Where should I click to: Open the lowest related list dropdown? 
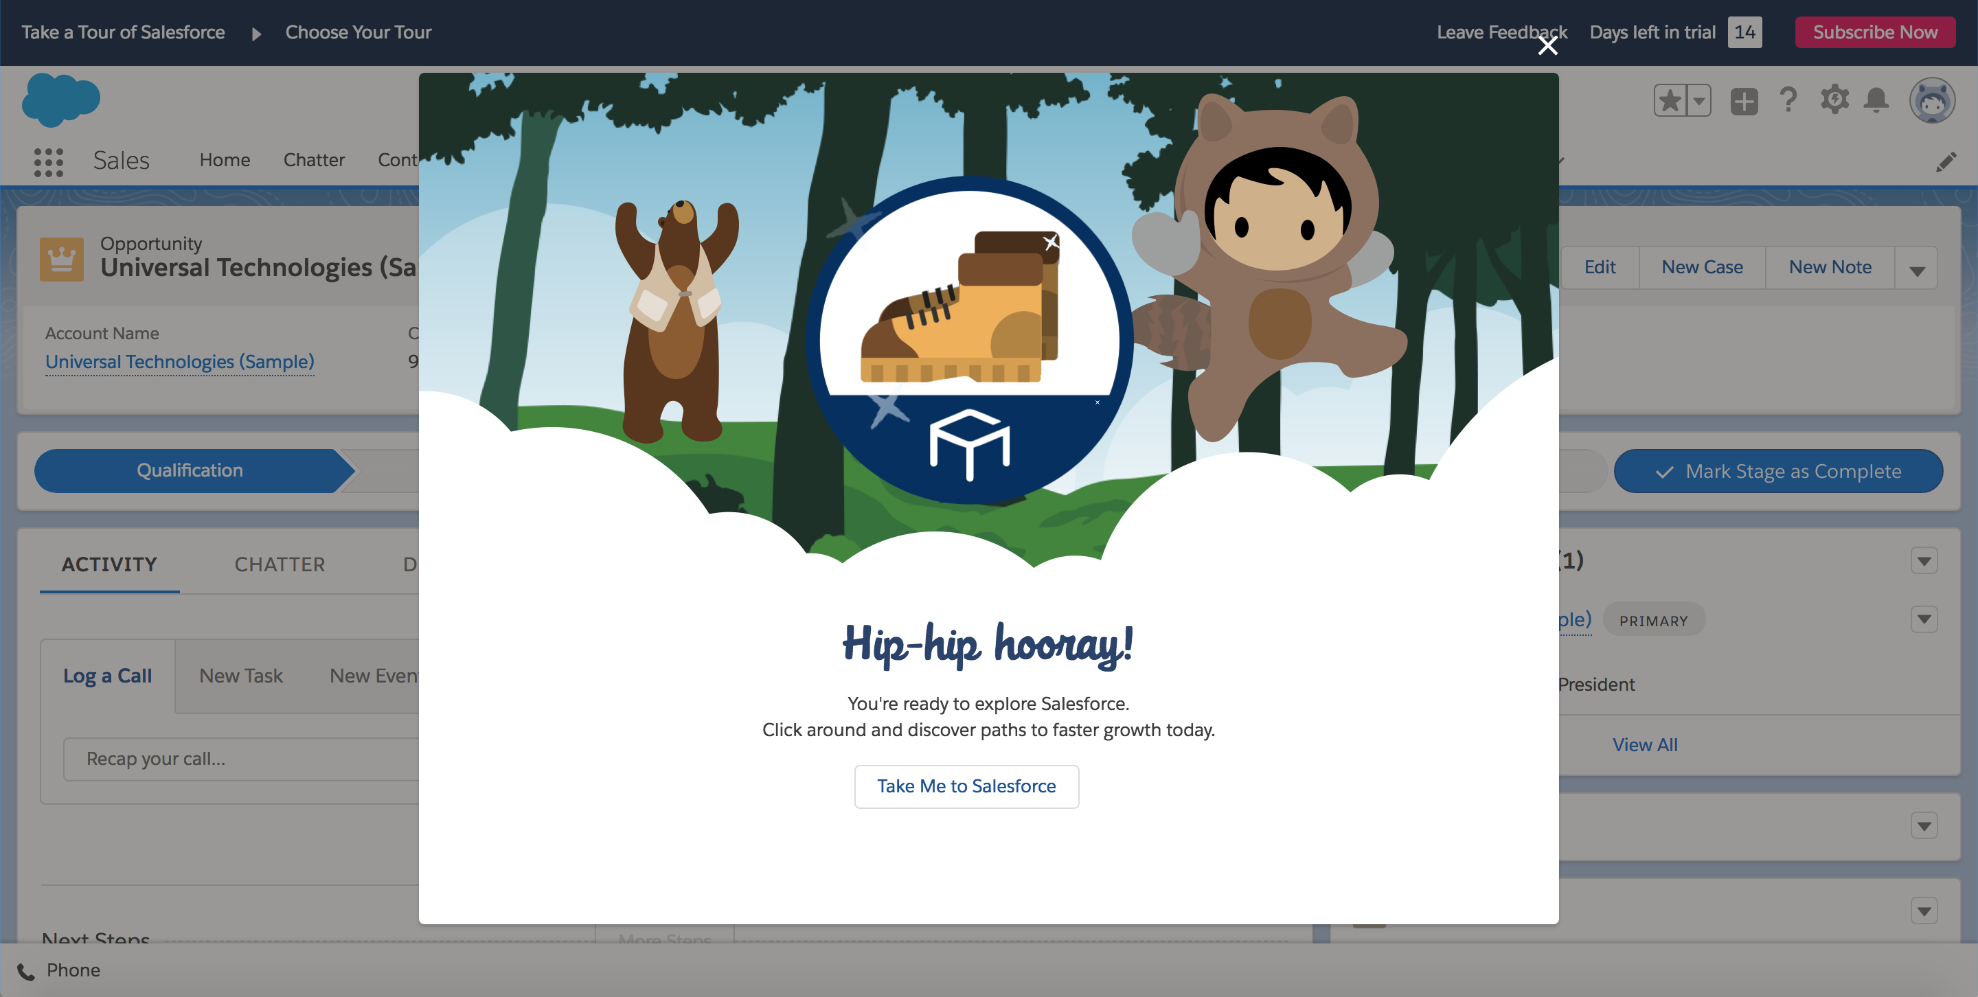click(1924, 911)
